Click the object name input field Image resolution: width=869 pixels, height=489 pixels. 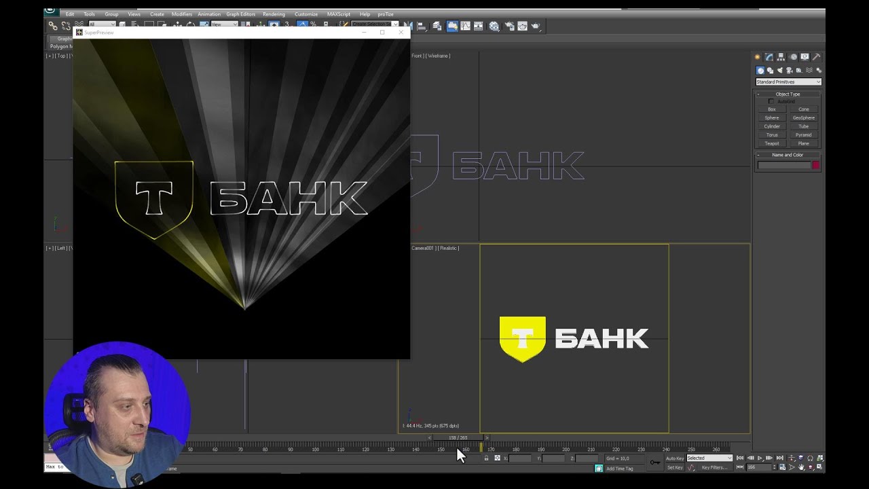point(784,165)
